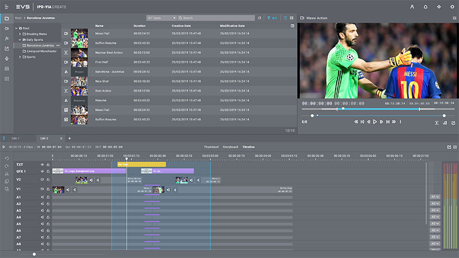
Task: Go to Root in the breadcrumb
Action: tap(18, 18)
